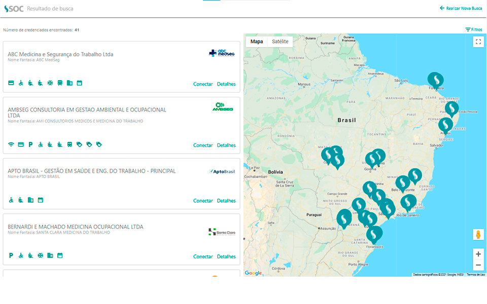
Task: Click the parking P icon on the AMBSEG card
Action: coord(30,144)
